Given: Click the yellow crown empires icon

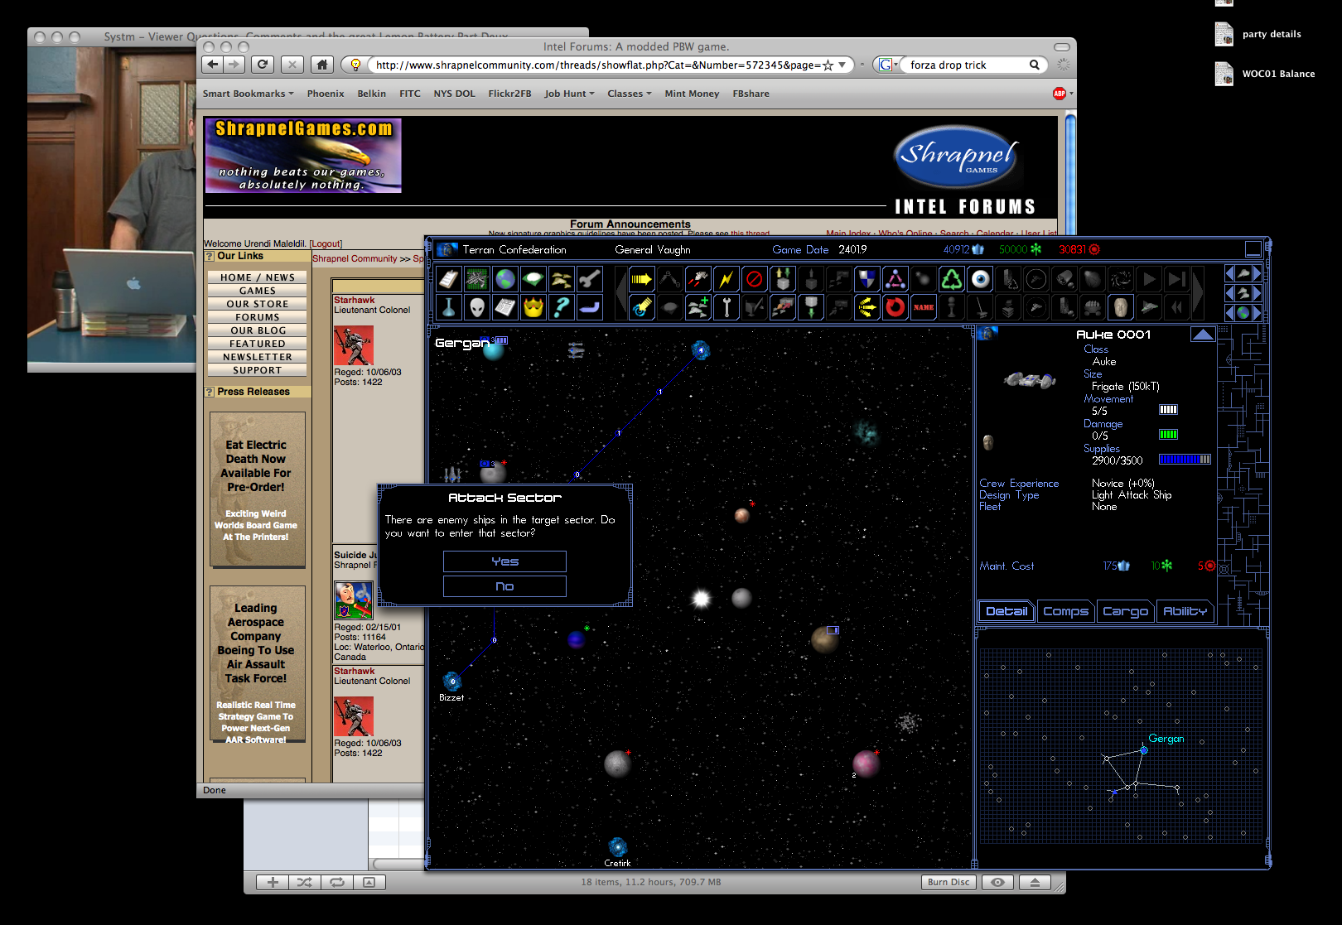Looking at the screenshot, I should (533, 307).
